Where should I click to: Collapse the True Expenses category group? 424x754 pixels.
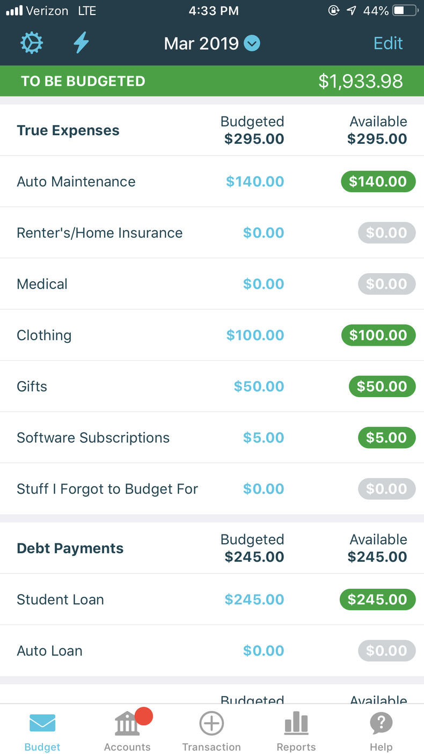pos(68,130)
